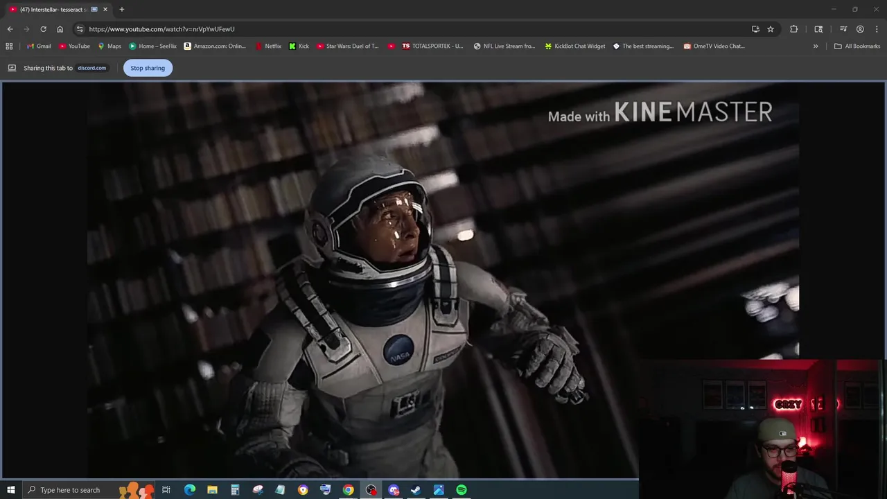
Task: Open Steam from the taskbar
Action: (416, 490)
